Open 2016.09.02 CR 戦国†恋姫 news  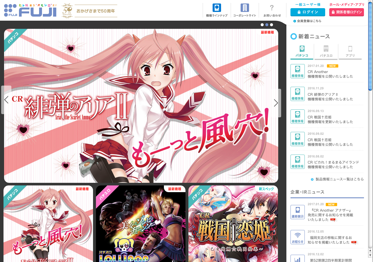click(330, 142)
